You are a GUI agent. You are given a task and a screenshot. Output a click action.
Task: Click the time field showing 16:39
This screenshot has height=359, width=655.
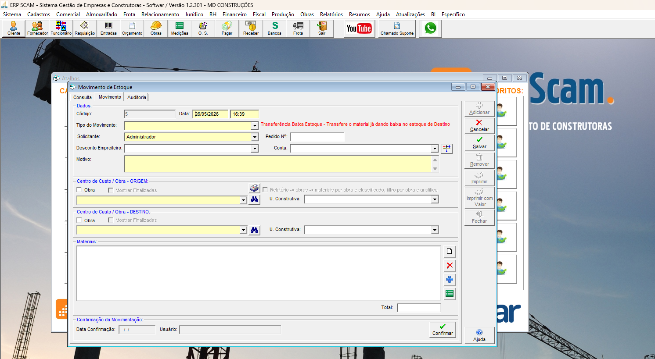pos(245,114)
